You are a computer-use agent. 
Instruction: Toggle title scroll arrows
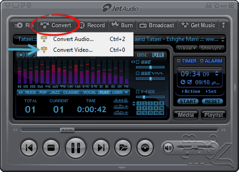(223, 39)
